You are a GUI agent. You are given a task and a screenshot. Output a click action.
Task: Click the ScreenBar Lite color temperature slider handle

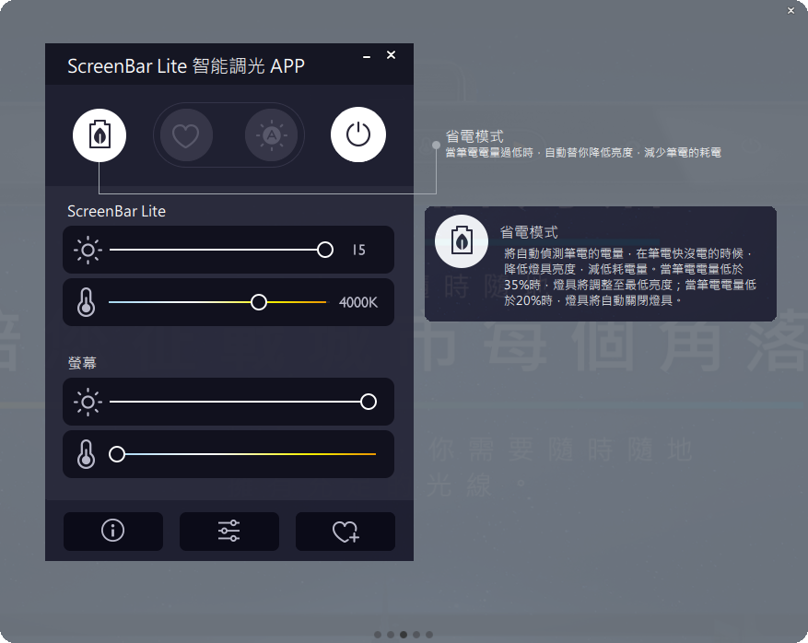pos(259,302)
